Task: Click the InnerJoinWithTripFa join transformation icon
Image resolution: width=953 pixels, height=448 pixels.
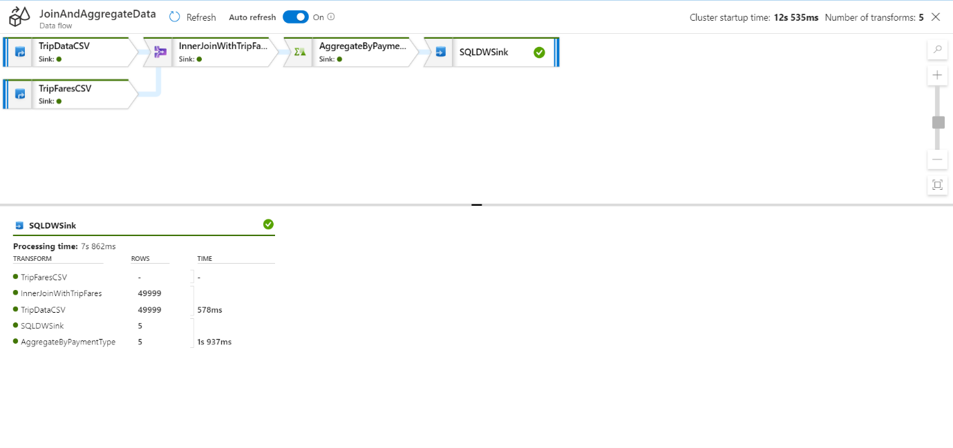Action: pyautogui.click(x=160, y=50)
